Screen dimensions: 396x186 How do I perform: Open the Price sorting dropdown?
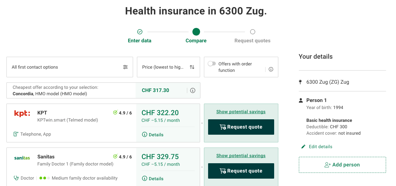coord(168,67)
